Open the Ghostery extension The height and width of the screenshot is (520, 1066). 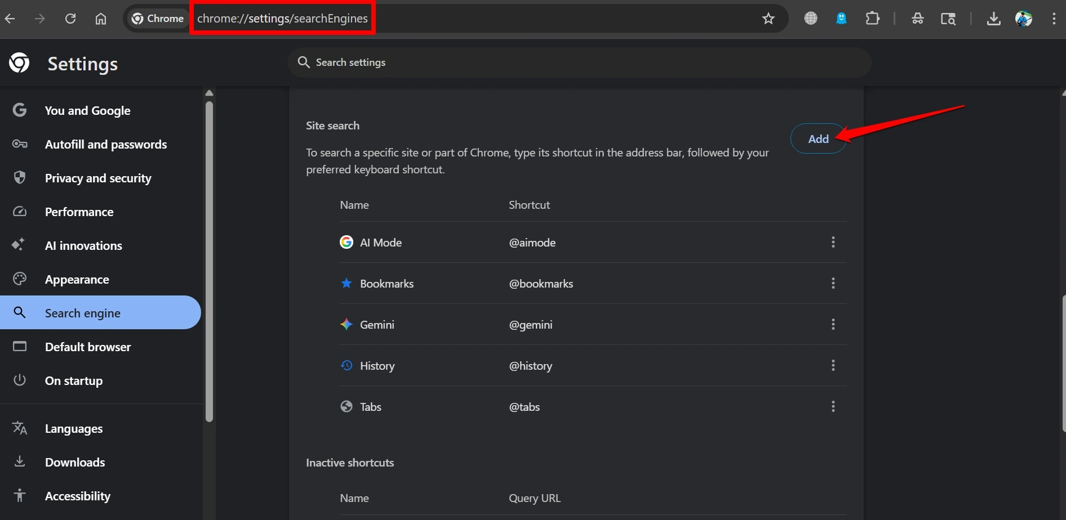pyautogui.click(x=842, y=18)
